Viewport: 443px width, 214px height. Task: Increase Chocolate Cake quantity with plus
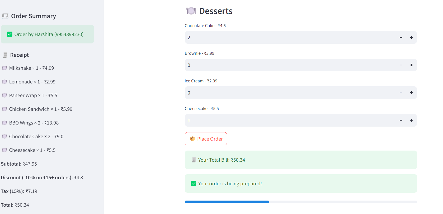pyautogui.click(x=411, y=37)
